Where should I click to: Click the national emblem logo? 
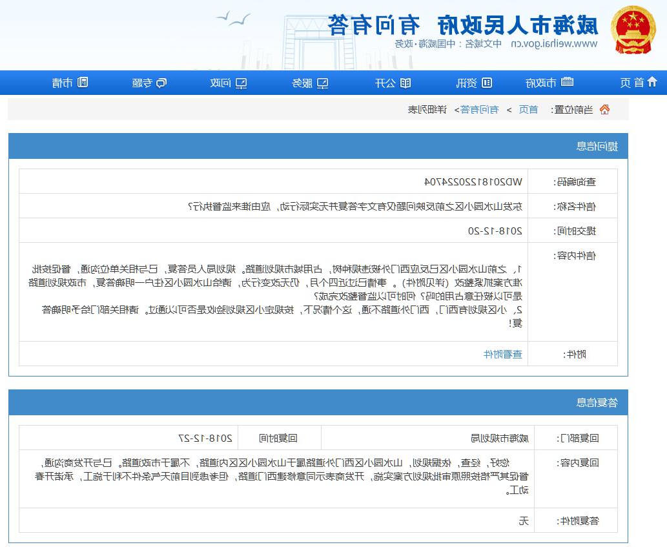(633, 30)
